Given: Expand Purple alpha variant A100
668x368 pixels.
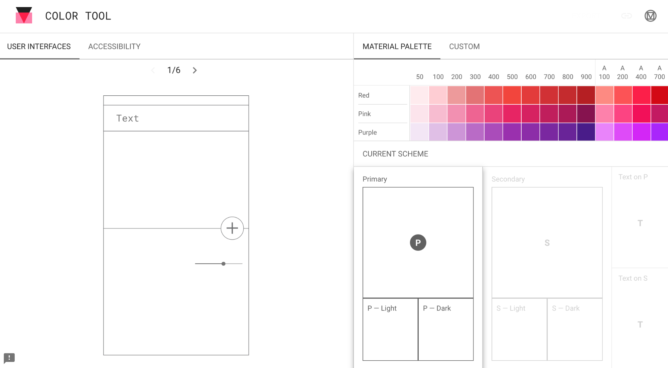Looking at the screenshot, I should pyautogui.click(x=604, y=132).
